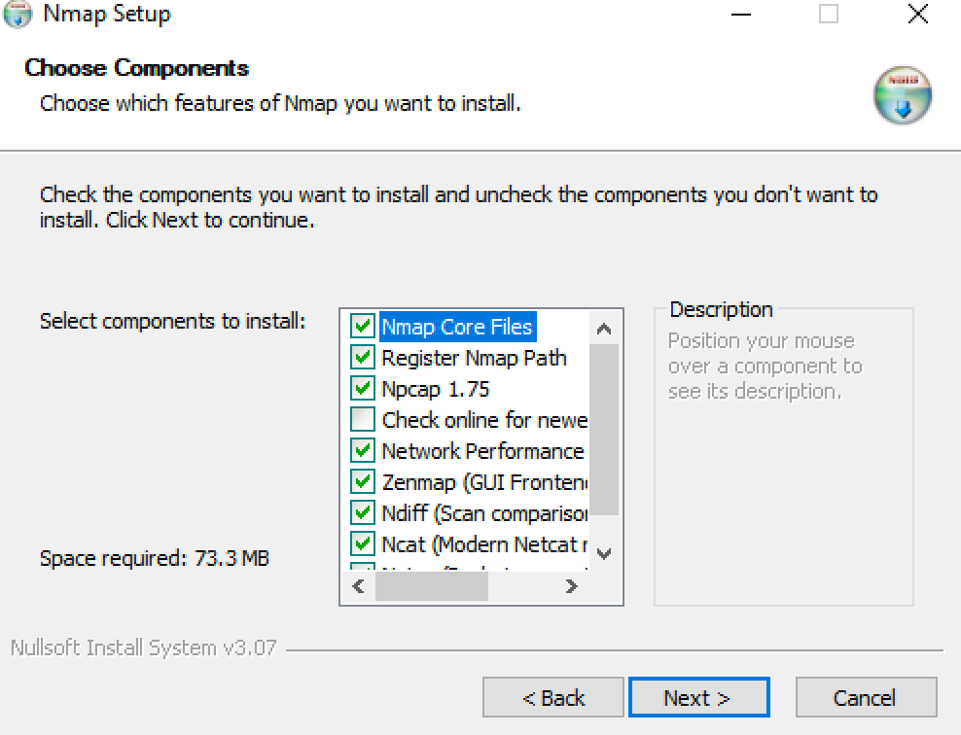Click the Next button to continue

click(x=698, y=697)
